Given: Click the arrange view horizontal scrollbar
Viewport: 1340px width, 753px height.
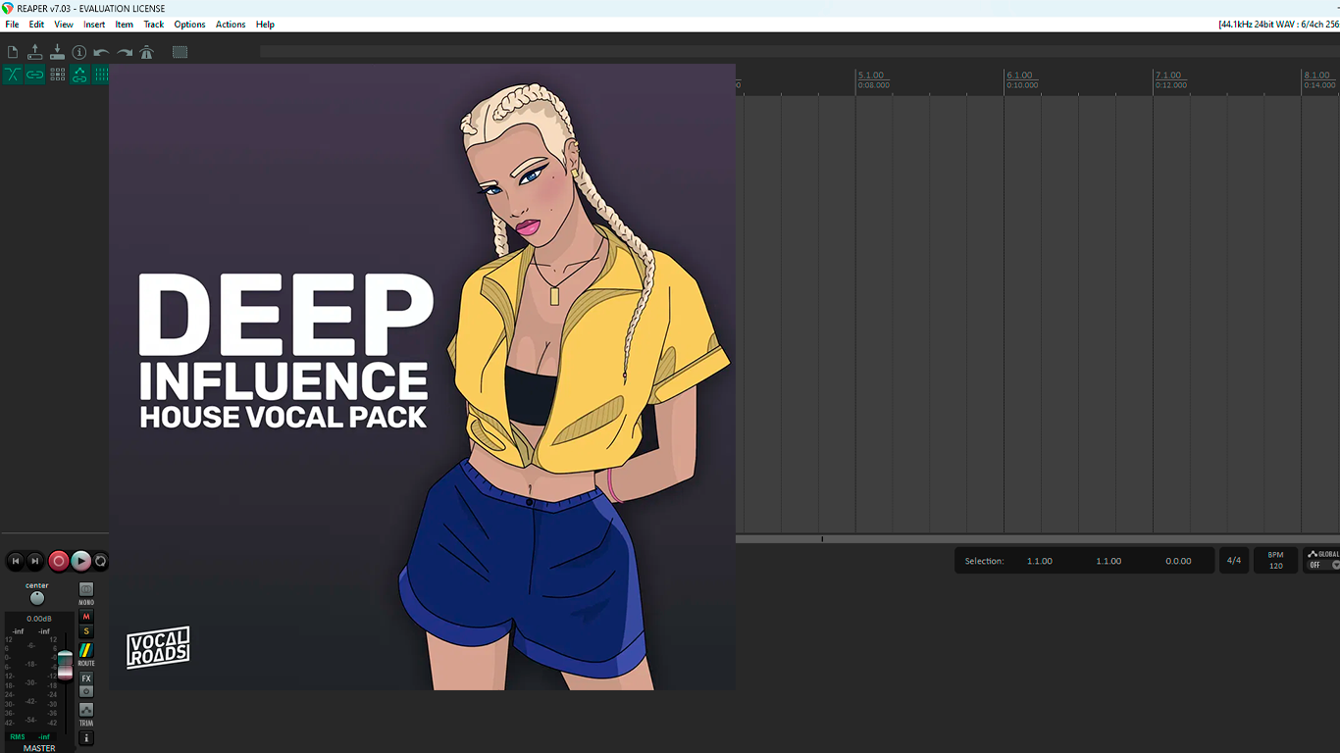Looking at the screenshot, I should 1038,538.
